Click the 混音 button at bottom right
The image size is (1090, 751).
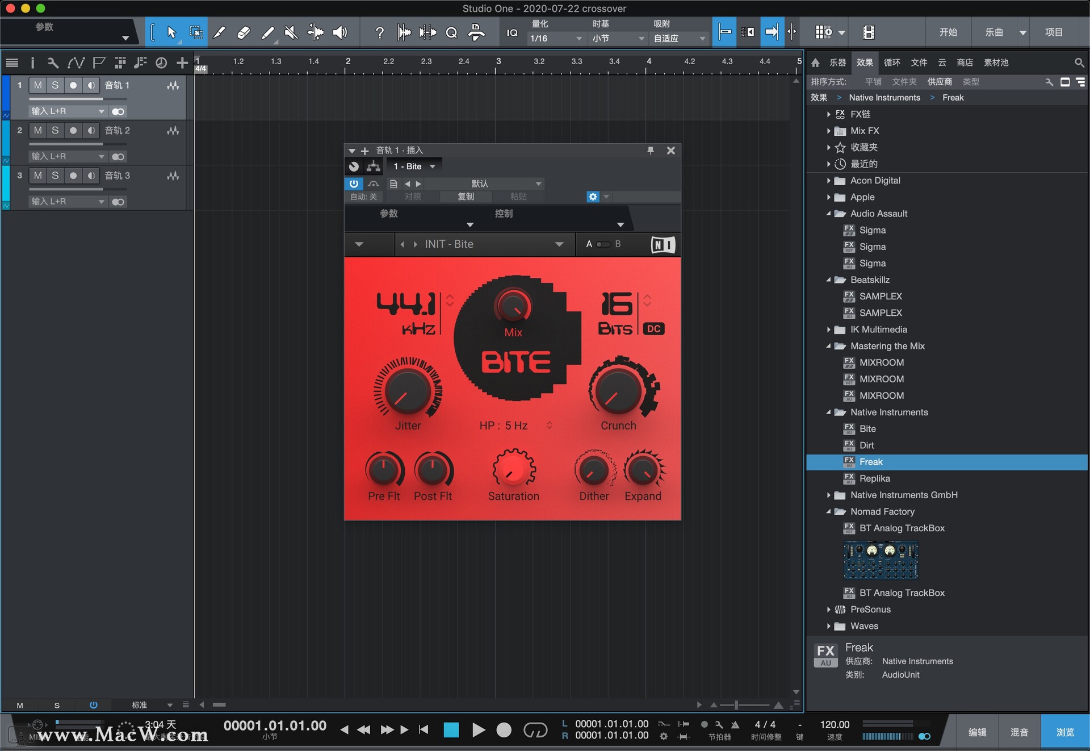[x=1019, y=732]
